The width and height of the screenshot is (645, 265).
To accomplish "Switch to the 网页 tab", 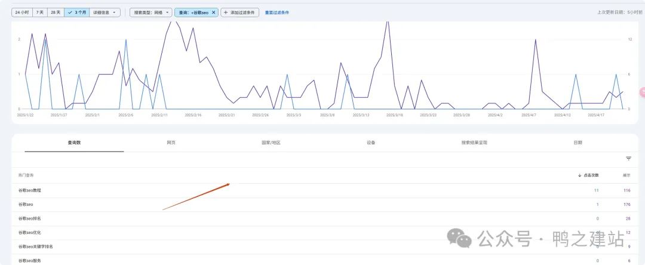I will (171, 143).
